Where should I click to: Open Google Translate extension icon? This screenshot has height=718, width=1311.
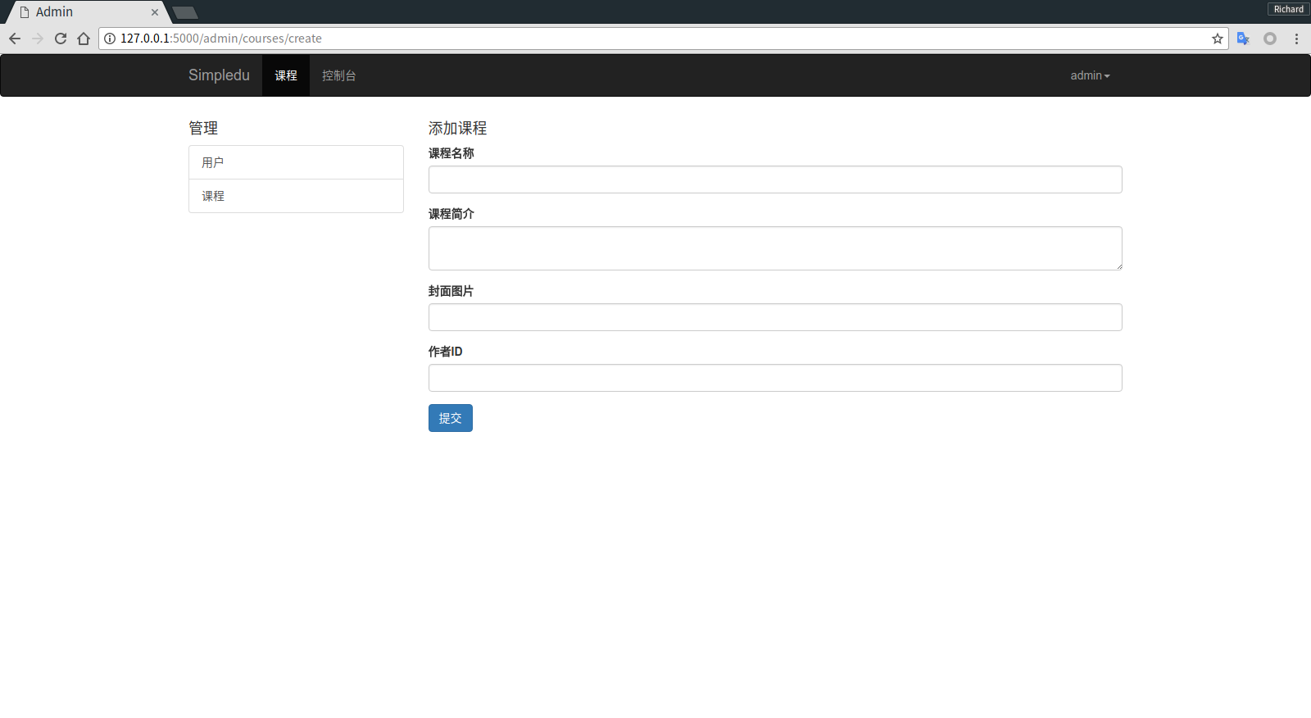pos(1243,39)
